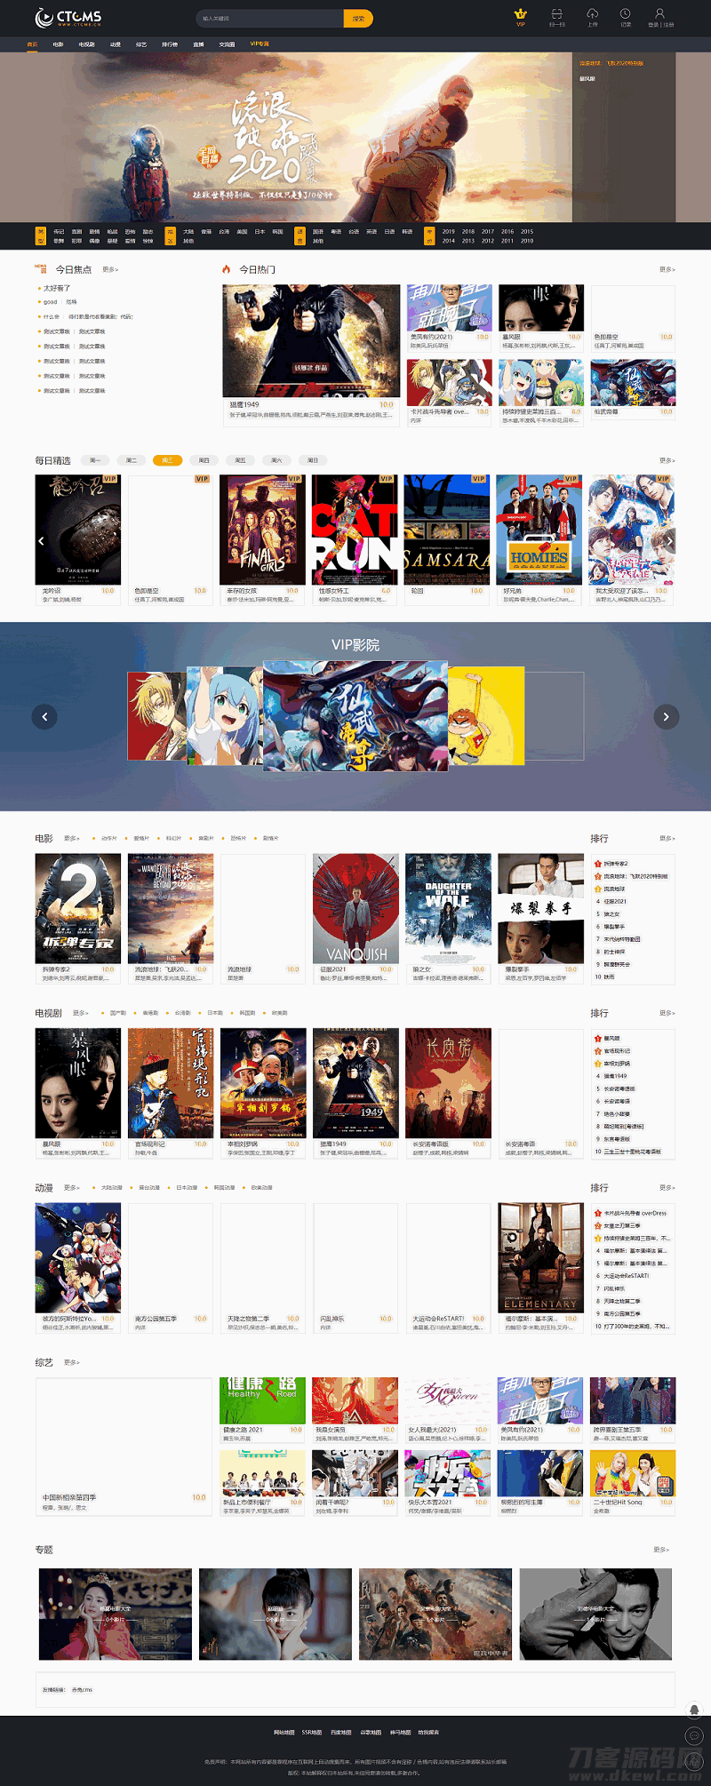Open the chat message bubble icon

pos(694,1735)
